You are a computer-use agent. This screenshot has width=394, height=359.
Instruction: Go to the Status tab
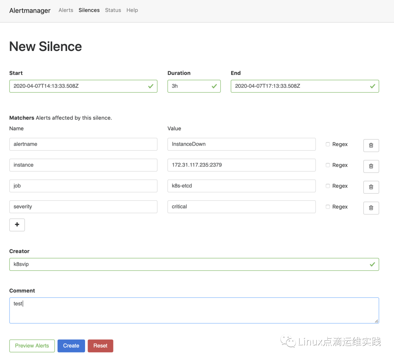coord(113,10)
